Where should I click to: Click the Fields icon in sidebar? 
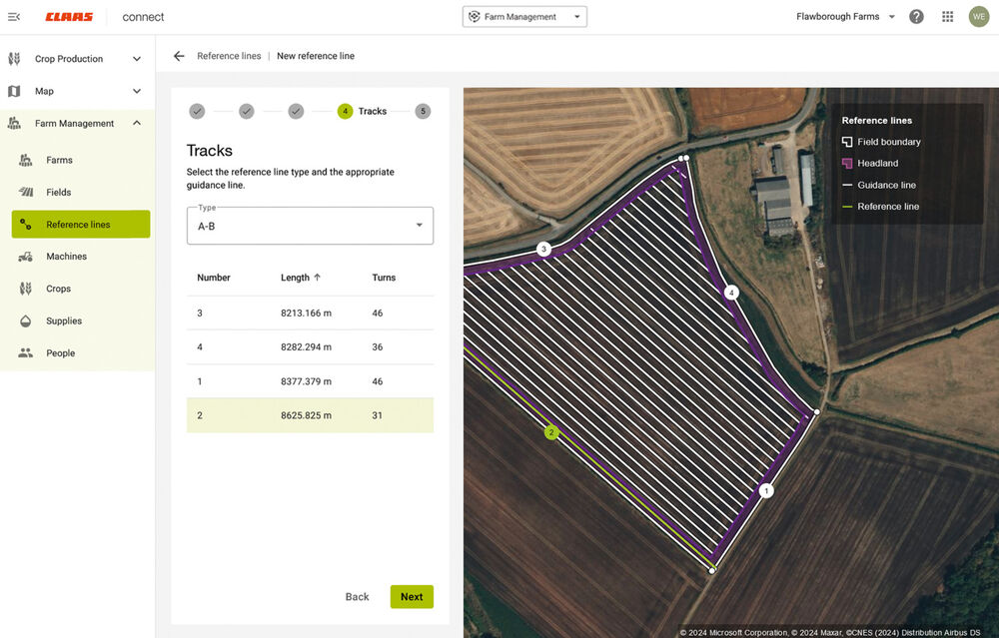pyautogui.click(x=26, y=192)
